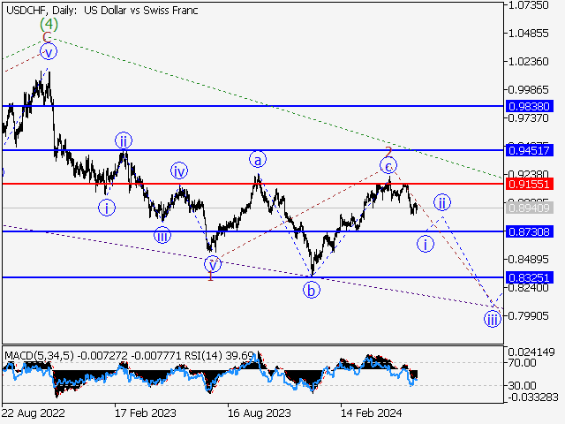Click the '14 Feb 2024' date label
Image resolution: width=565 pixels, height=424 pixels.
(x=372, y=413)
